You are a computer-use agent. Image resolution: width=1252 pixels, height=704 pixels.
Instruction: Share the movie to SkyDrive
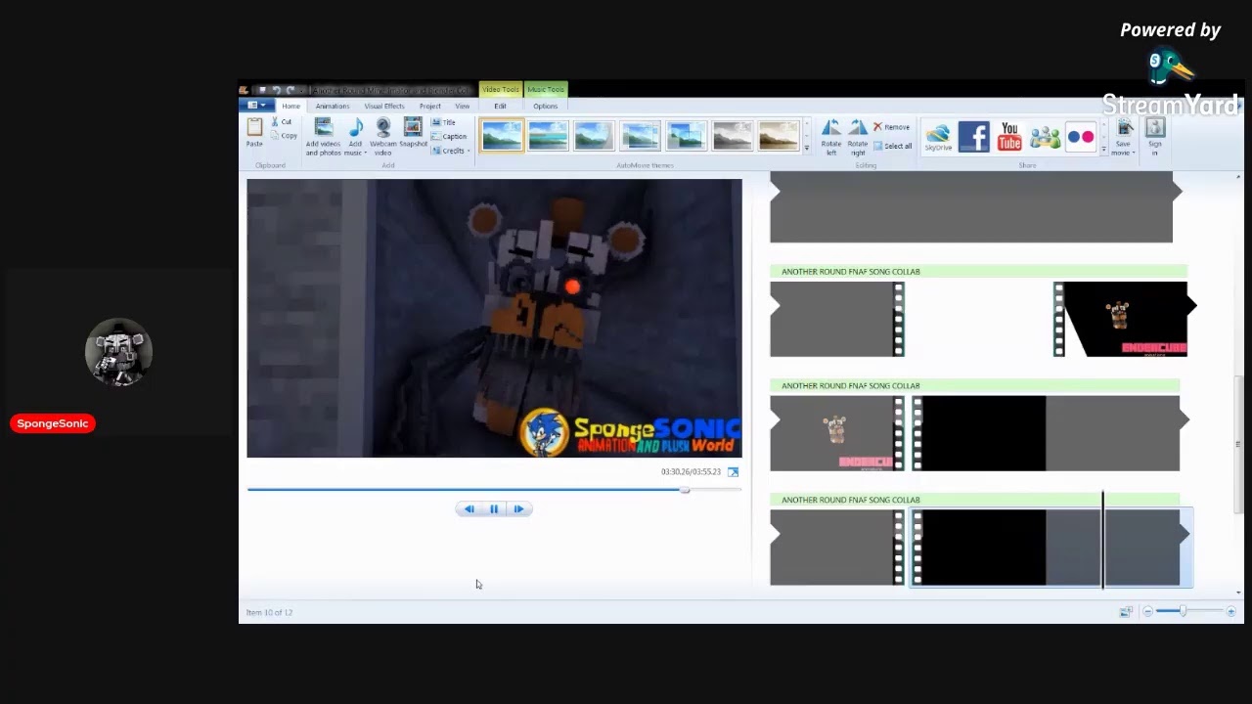coord(938,137)
